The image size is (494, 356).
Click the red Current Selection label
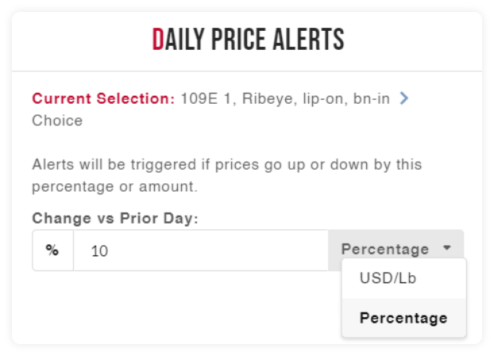click(103, 99)
